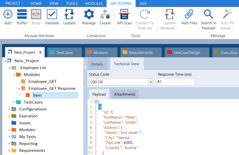Launch the API Scan tool
Image resolution: width=239 pixels, height=155 pixels.
tap(124, 15)
